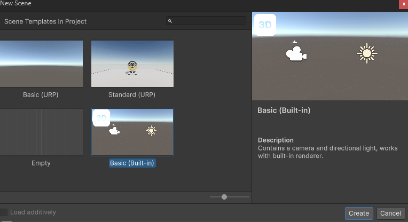Close the New Scene dialog window
This screenshot has height=222, width=408.
[x=403, y=4]
